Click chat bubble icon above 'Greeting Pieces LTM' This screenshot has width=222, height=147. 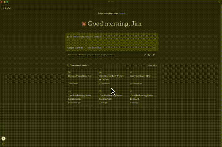[x=131, y=72]
